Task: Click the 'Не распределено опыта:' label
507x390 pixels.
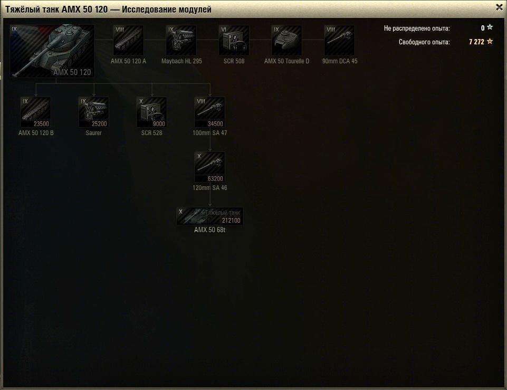Action: click(417, 28)
